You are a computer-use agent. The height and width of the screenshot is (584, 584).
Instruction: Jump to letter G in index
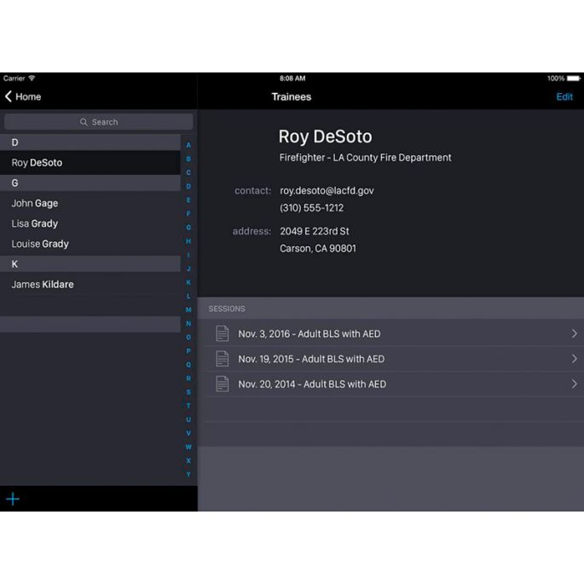tap(188, 228)
